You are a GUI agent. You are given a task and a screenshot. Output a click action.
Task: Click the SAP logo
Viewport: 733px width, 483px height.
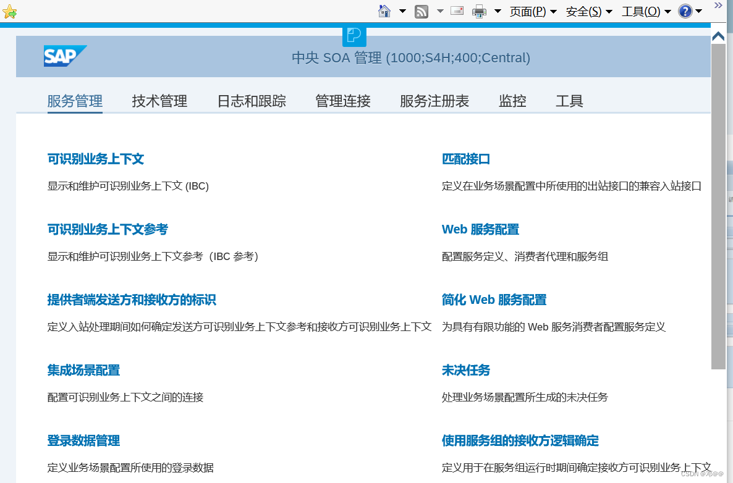65,56
